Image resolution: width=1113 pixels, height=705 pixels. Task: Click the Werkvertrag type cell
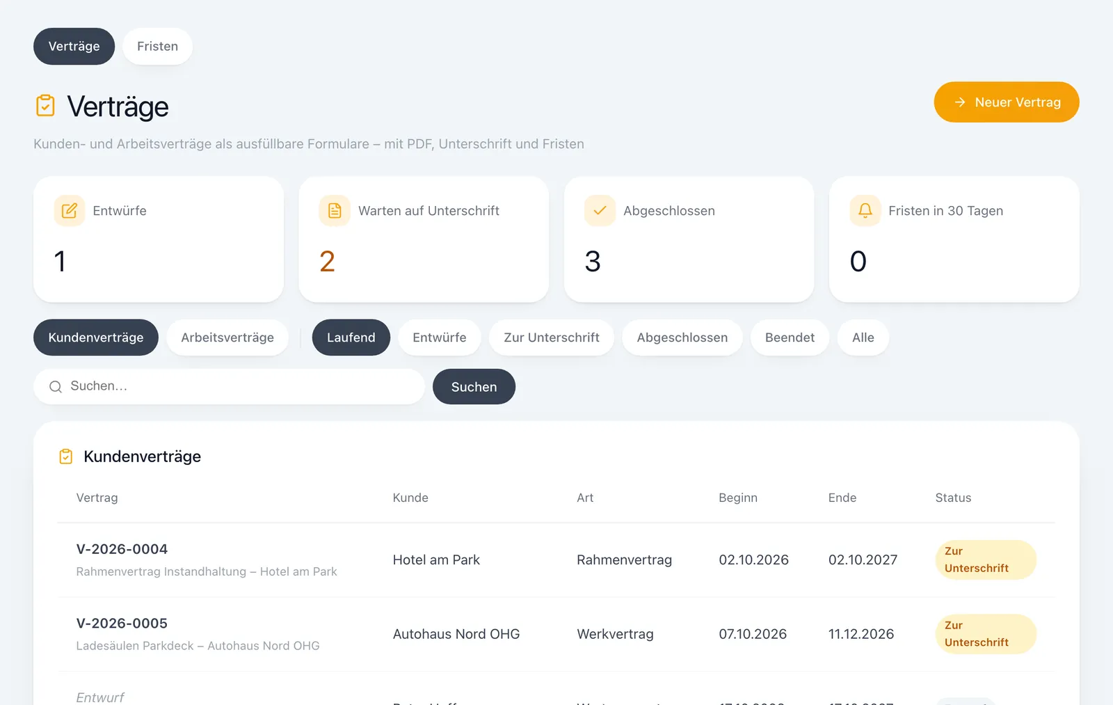(615, 634)
